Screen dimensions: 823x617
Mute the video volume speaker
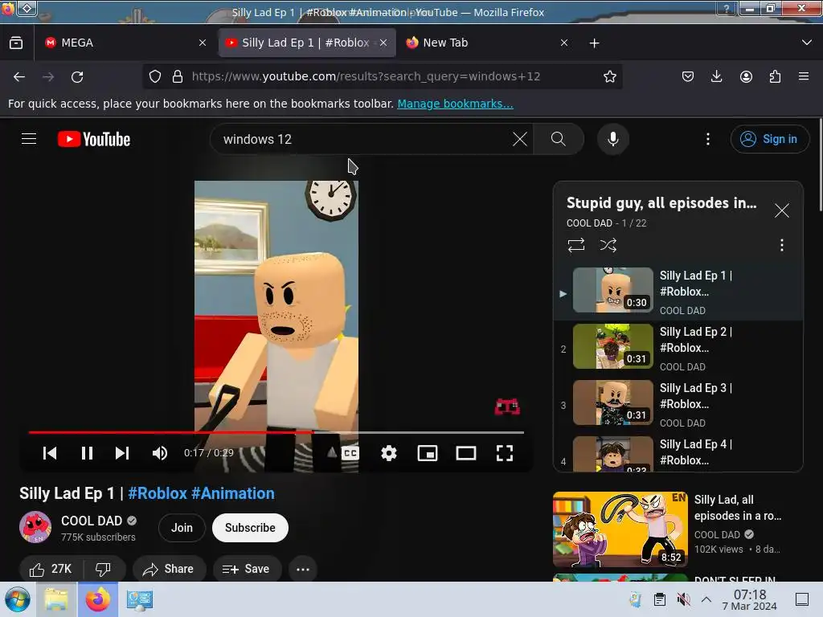click(x=160, y=453)
